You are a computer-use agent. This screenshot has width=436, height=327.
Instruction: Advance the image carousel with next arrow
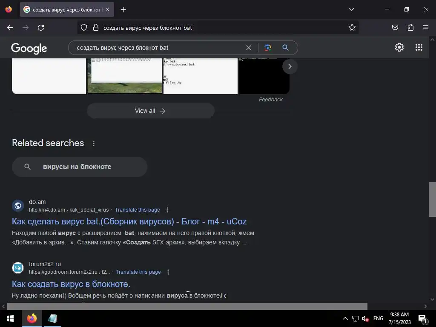[290, 66]
